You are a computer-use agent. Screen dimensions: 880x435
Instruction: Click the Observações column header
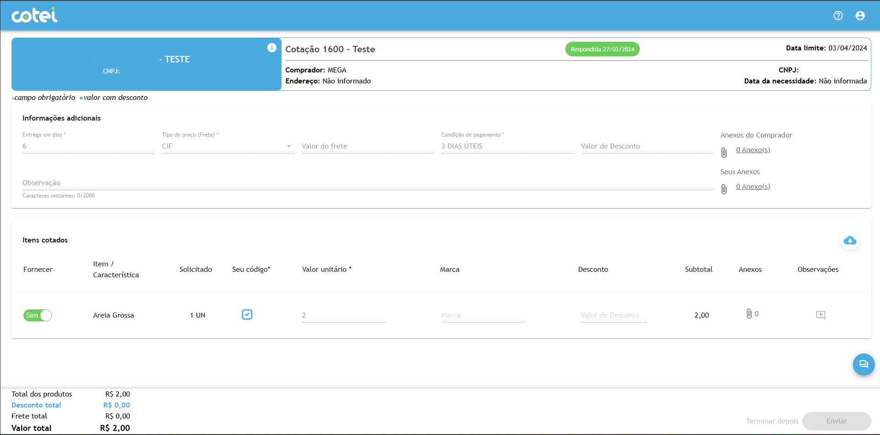818,270
